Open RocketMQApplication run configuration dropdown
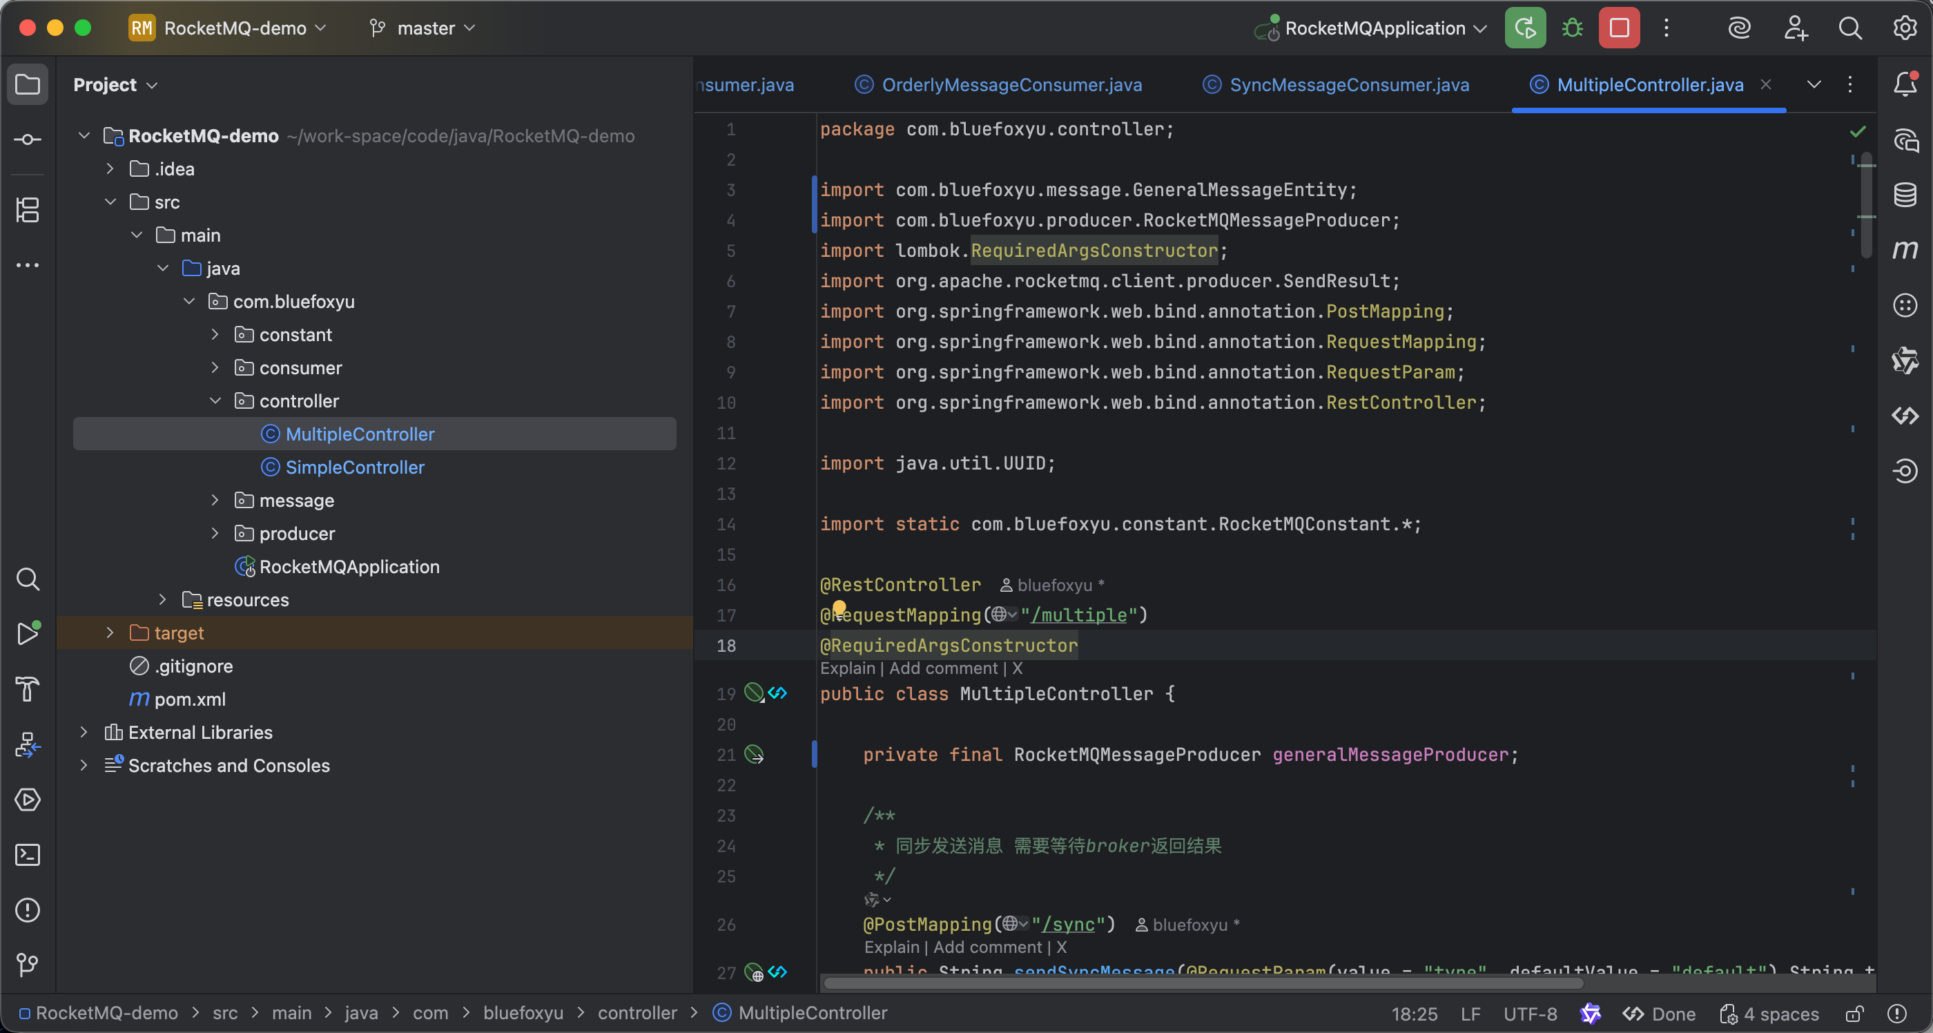The image size is (1933, 1033). pos(1373,28)
